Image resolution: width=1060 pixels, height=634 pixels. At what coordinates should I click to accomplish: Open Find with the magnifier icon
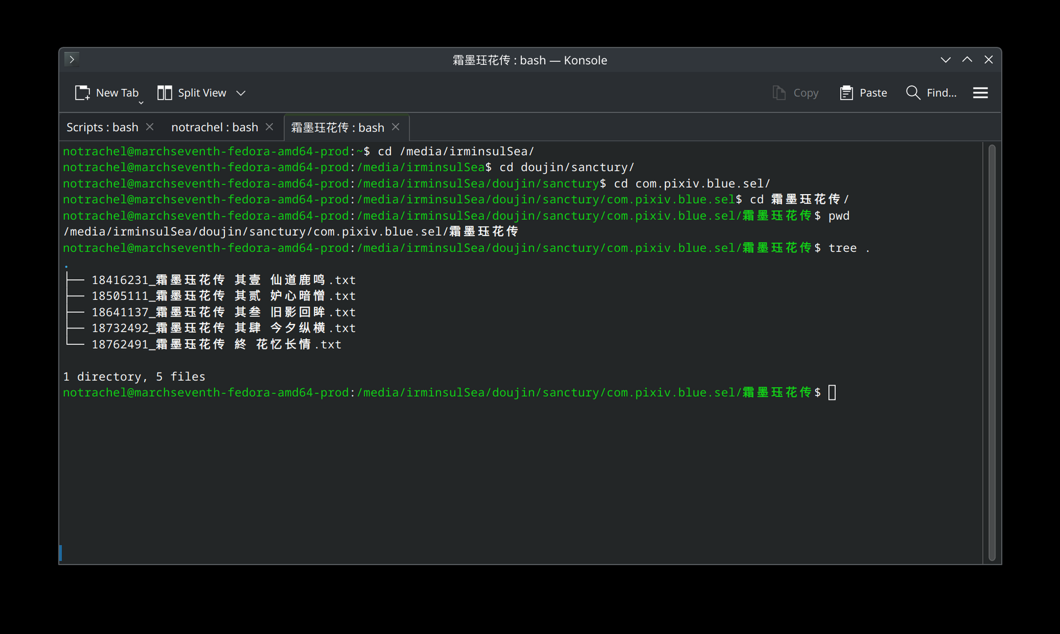[x=913, y=93]
